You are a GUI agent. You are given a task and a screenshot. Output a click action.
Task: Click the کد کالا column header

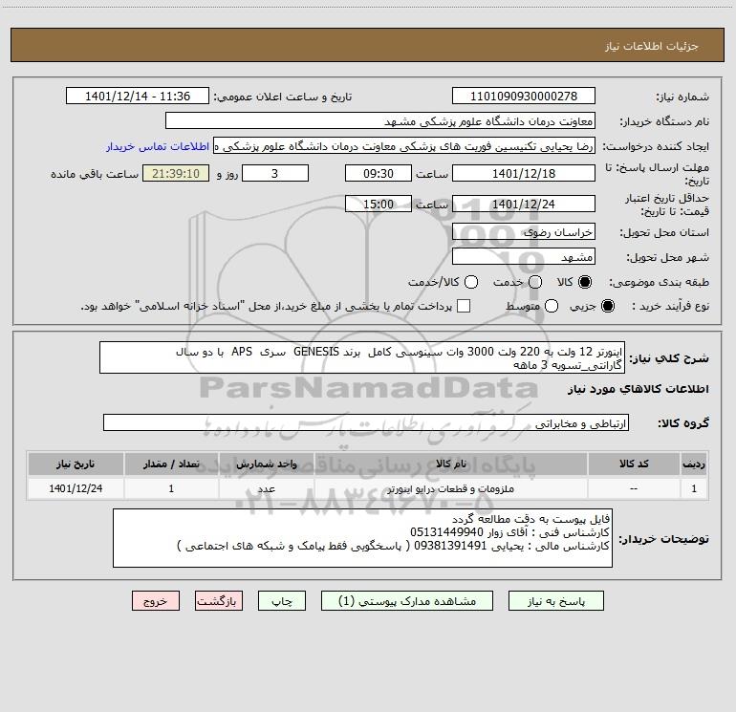[634, 464]
